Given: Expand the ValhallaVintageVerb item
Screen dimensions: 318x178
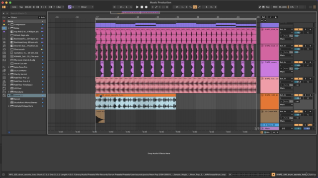Looking at the screenshot, I should pyautogui.click(x=9, y=106).
